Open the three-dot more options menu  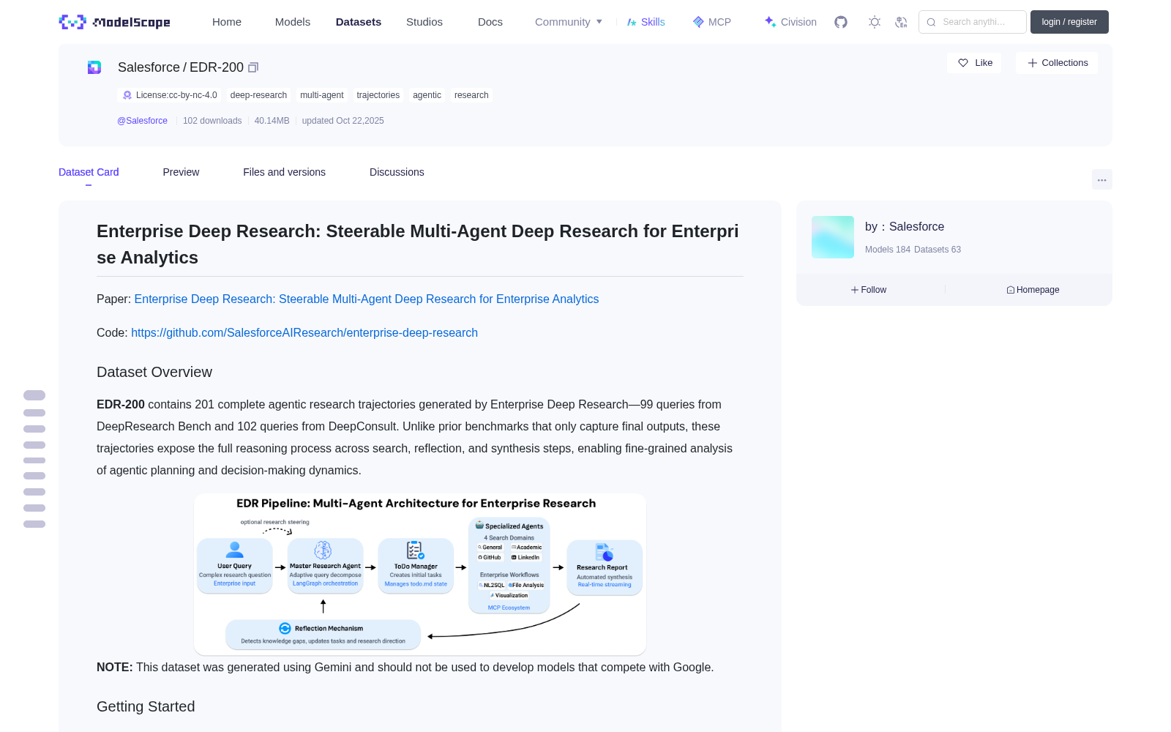tap(1101, 179)
